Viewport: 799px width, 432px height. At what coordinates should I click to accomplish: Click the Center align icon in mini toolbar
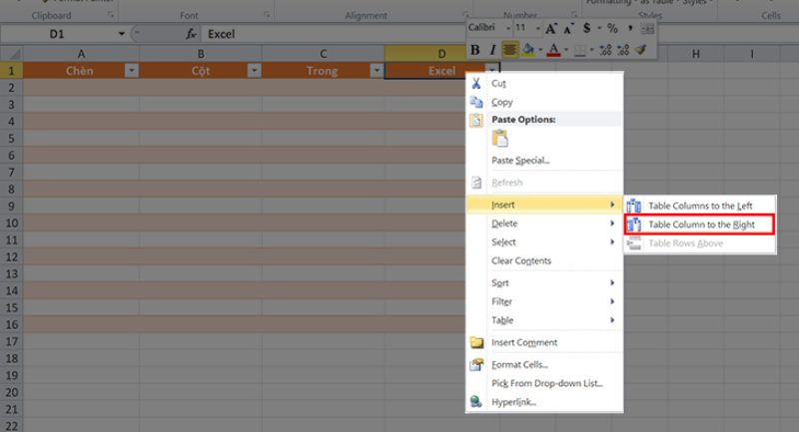509,49
